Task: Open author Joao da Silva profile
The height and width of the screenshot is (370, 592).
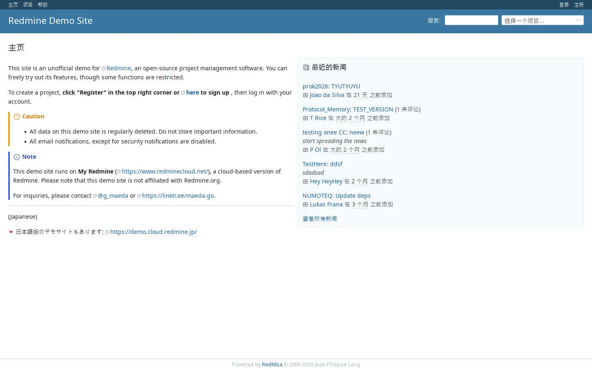Action: click(327, 95)
